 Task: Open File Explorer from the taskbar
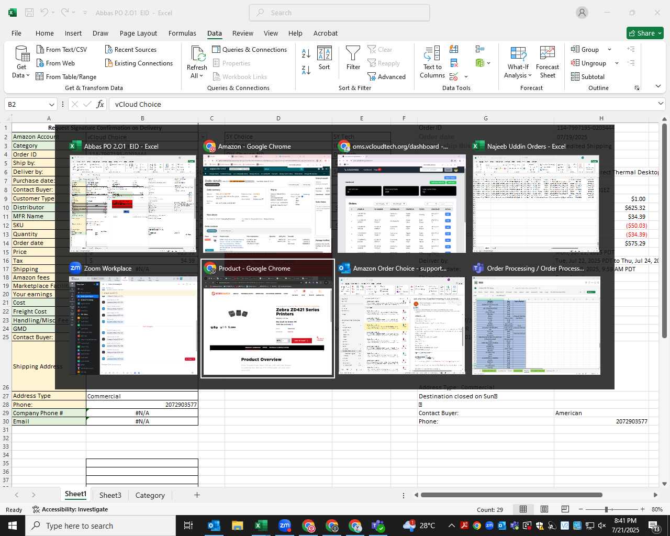pos(238,526)
